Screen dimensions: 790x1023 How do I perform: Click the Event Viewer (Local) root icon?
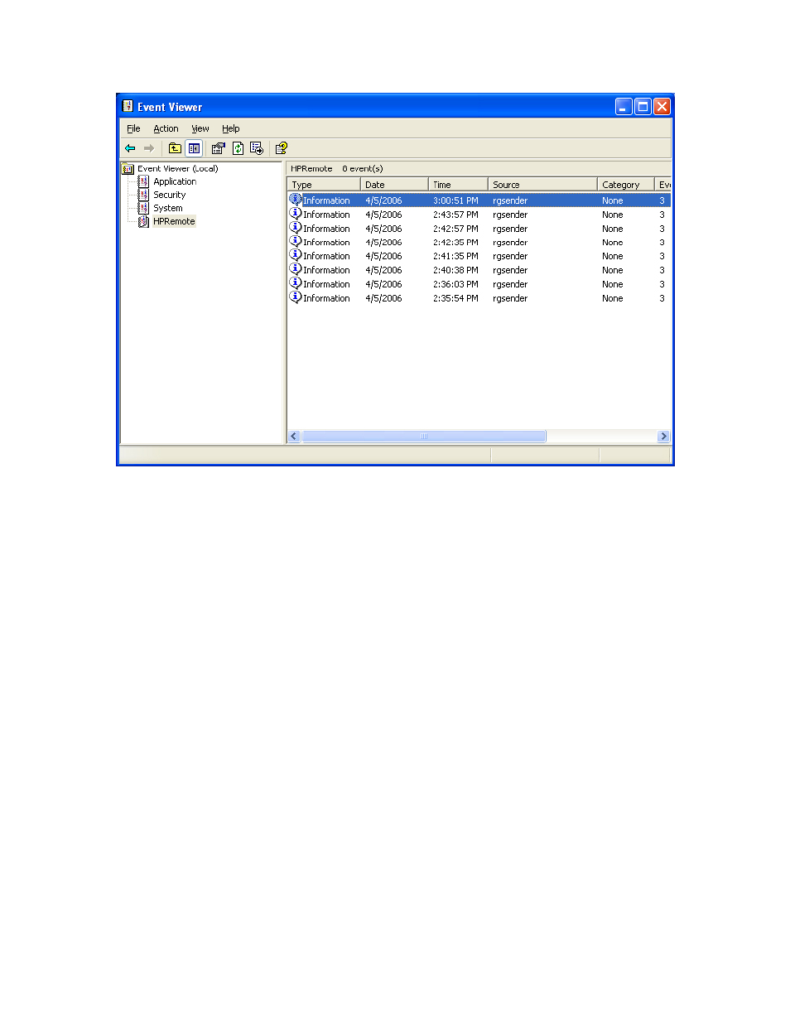click(128, 169)
